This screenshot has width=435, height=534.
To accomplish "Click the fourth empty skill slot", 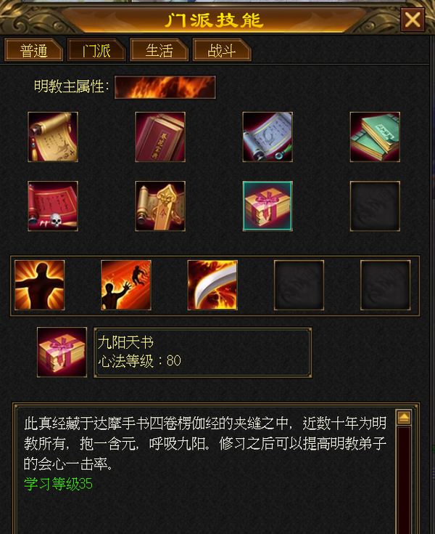I will [x=299, y=285].
